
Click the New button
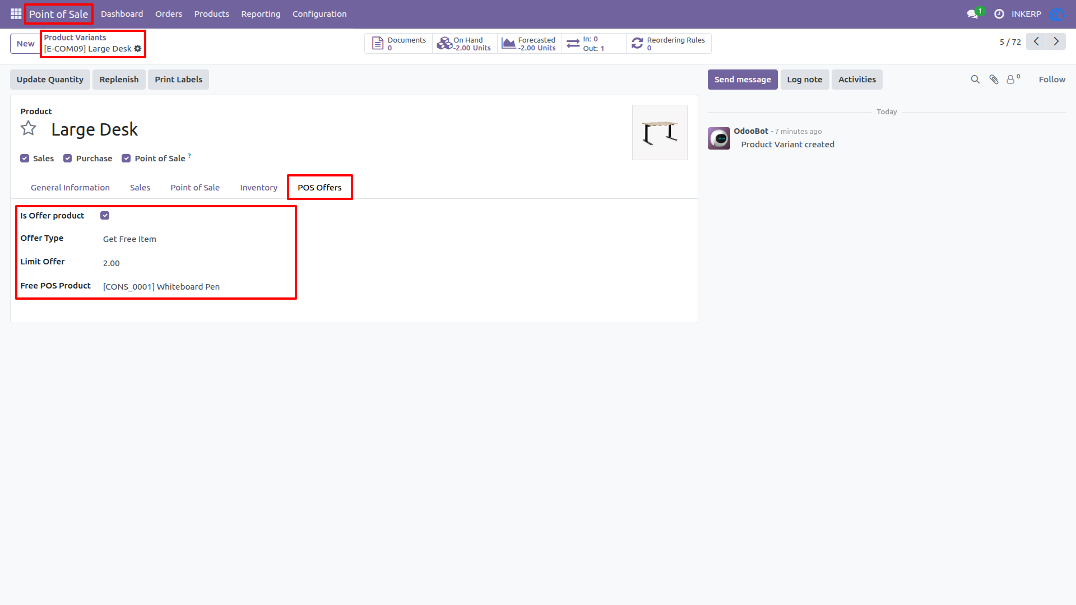25,44
